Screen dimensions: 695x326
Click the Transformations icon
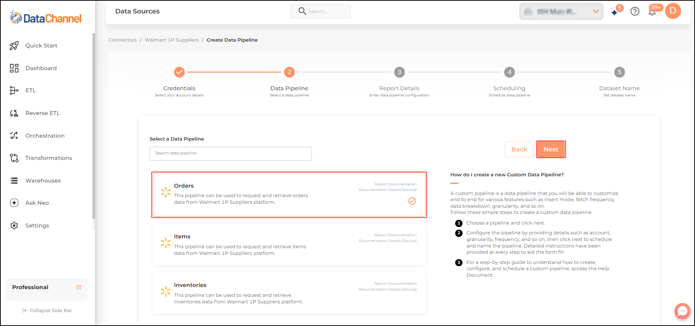click(14, 158)
